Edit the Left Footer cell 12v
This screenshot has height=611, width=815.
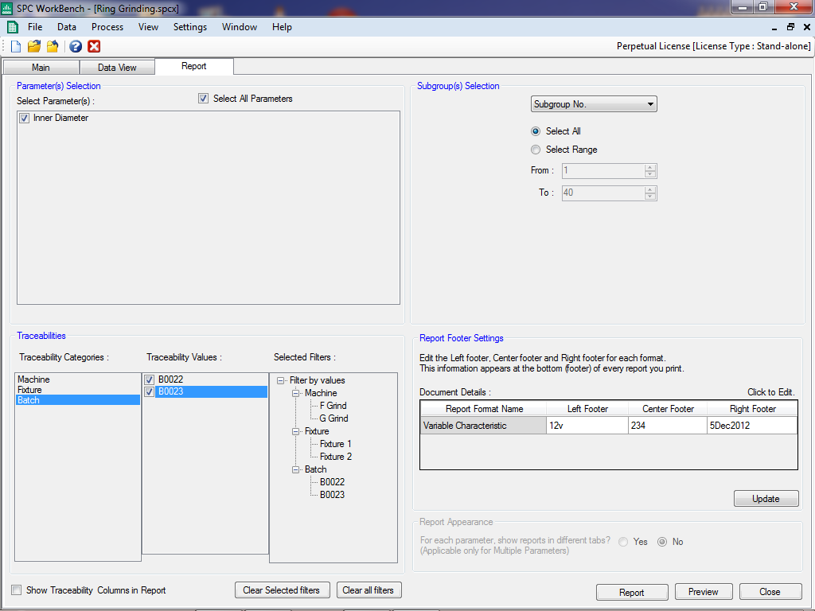coord(587,426)
